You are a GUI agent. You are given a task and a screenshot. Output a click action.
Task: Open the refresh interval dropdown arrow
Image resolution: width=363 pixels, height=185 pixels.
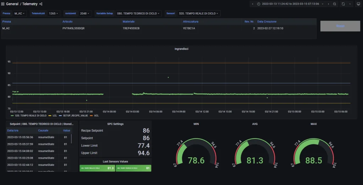click(x=350, y=4)
